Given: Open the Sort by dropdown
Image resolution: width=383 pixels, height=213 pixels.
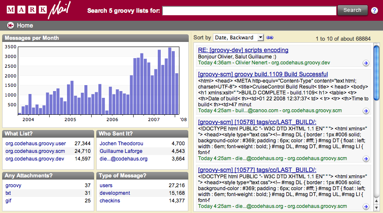Looking at the screenshot, I should pos(238,38).
